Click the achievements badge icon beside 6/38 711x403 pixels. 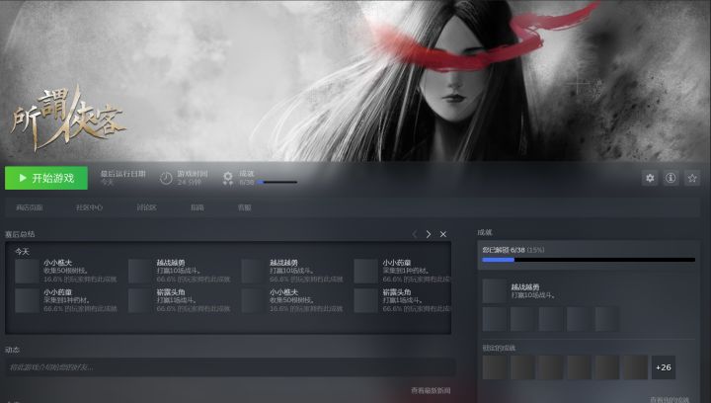[228, 178]
